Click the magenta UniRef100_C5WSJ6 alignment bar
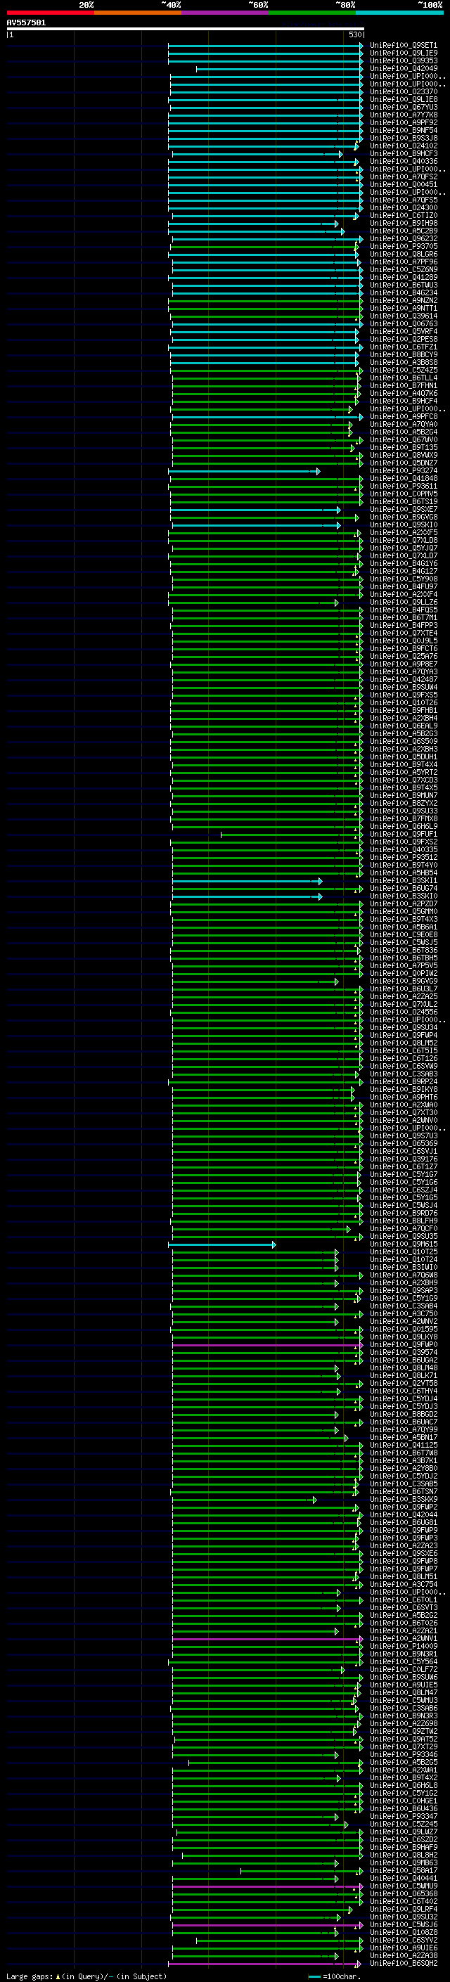This screenshot has height=1982, width=450. click(x=268, y=1925)
